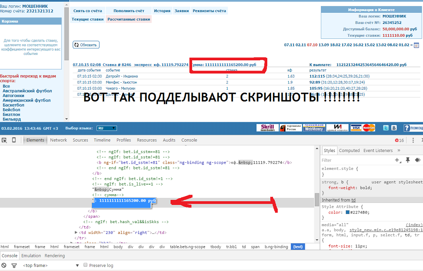This screenshot has height=271, width=423.
Task: Click the 07.10 date link
Action: click(x=312, y=45)
